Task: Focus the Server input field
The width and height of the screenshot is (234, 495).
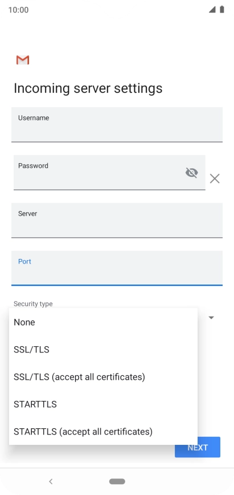Action: pyautogui.click(x=117, y=220)
